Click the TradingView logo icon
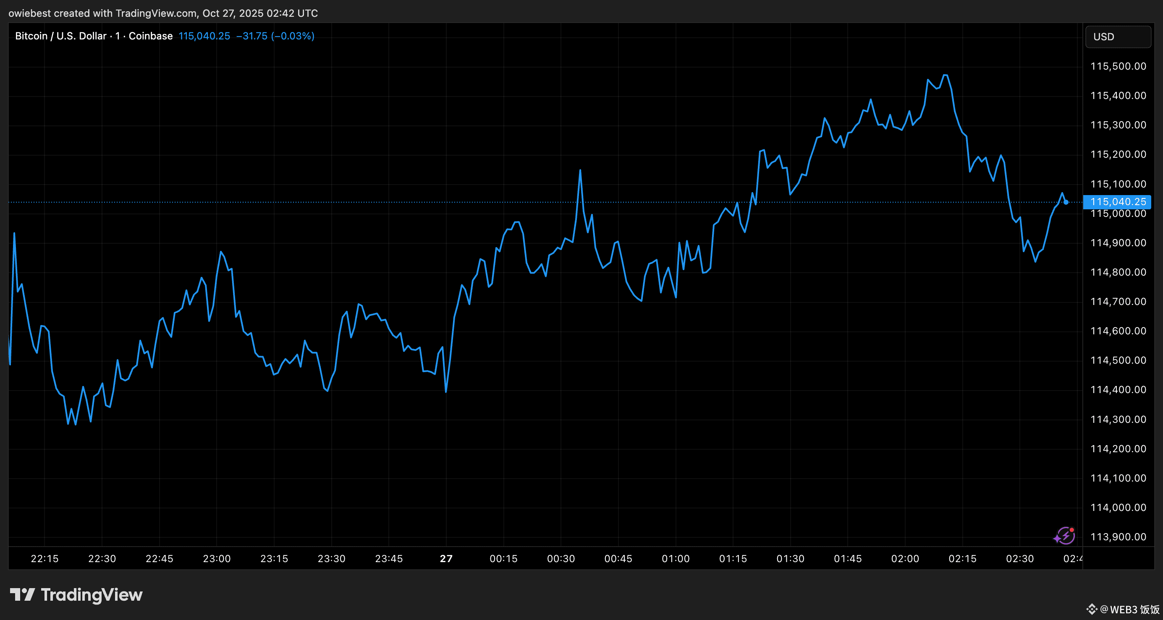1163x620 pixels. [x=22, y=594]
